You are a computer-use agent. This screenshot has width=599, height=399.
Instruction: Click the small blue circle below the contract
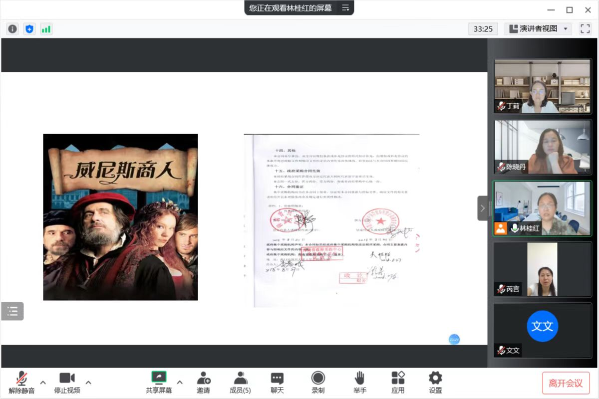[x=454, y=340]
